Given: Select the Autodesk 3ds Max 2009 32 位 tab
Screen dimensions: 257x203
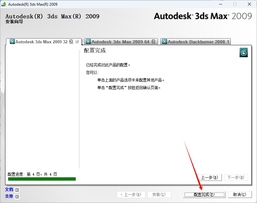Looking at the screenshot, I should click(x=44, y=42).
